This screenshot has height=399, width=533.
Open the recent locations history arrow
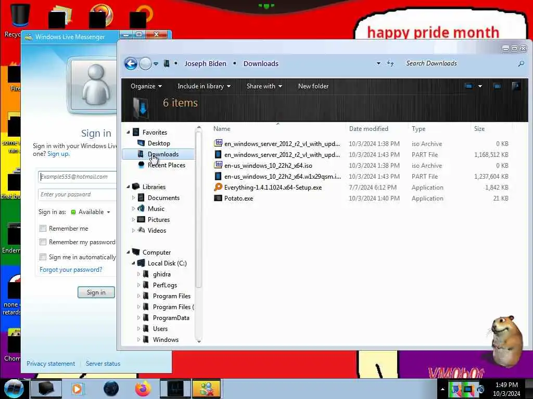(156, 64)
